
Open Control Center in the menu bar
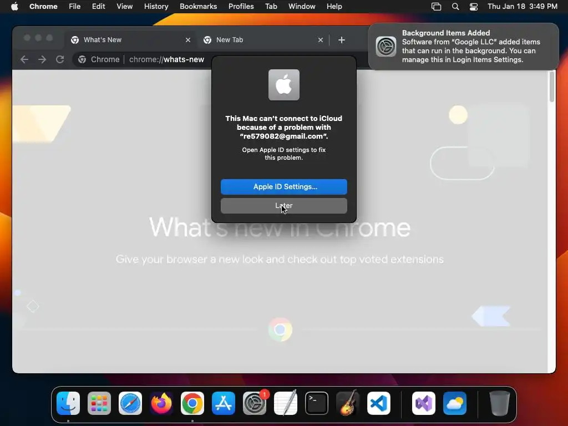[474, 7]
